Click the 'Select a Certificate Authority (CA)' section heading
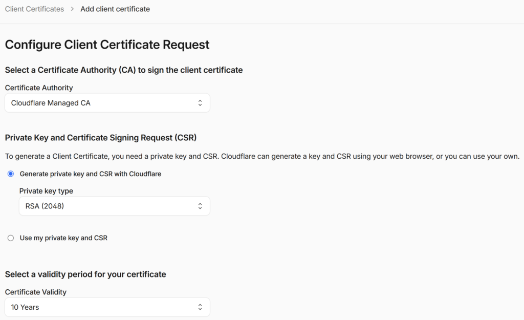 click(124, 70)
